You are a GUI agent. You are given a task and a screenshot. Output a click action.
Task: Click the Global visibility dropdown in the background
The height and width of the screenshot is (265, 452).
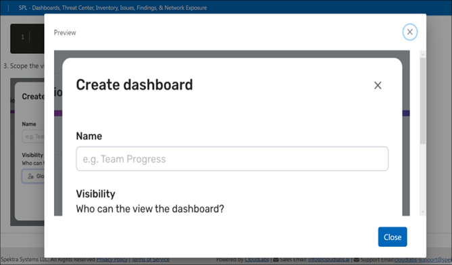pos(33,176)
